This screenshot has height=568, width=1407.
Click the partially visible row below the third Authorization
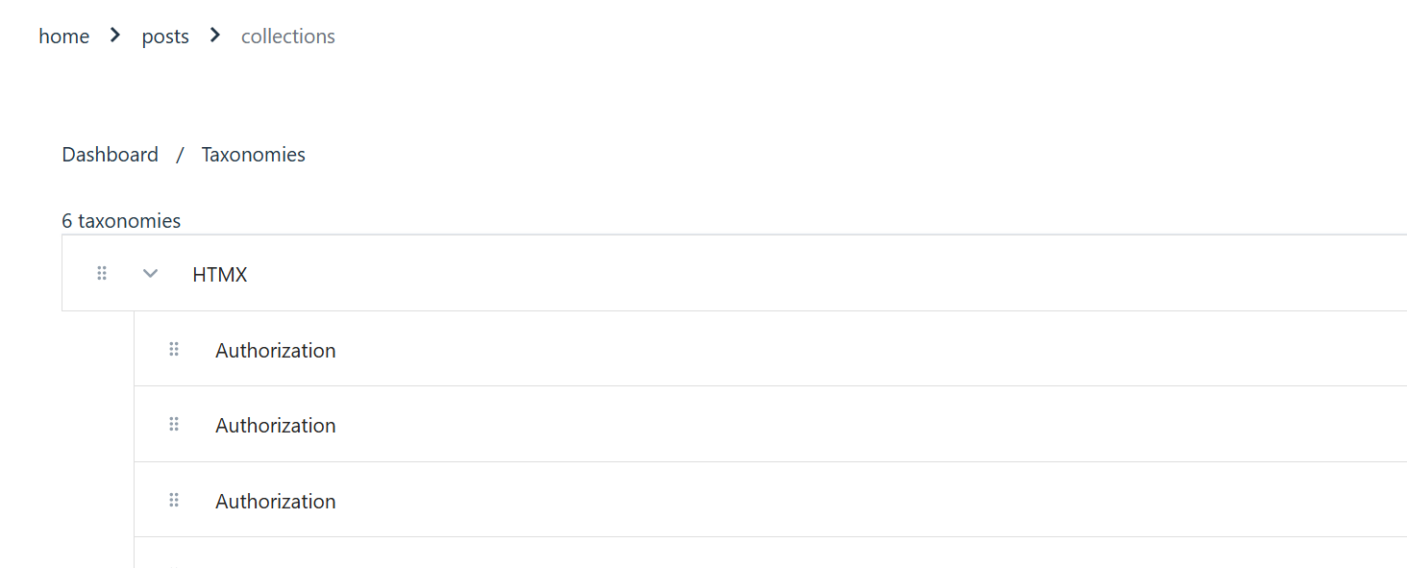[x=769, y=556]
